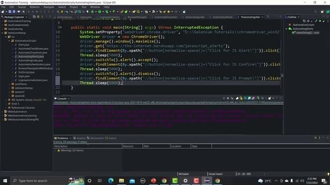Select the WebAutomationLearning project
The image size is (330, 185).
(22, 116)
